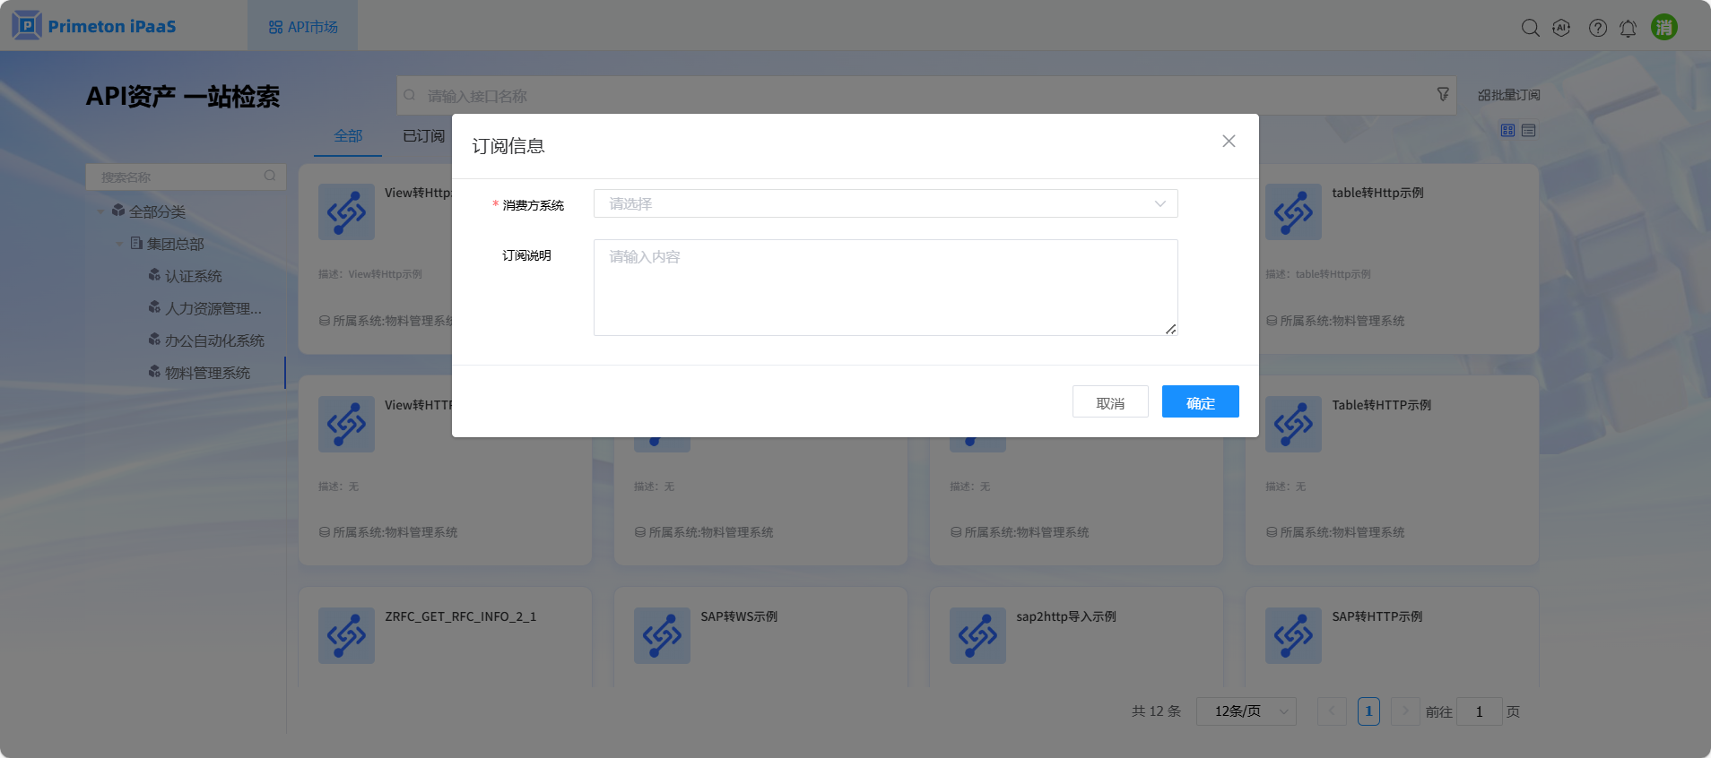Collapse the 全部分类 tree node
Image resolution: width=1711 pixels, height=758 pixels.
click(100, 211)
